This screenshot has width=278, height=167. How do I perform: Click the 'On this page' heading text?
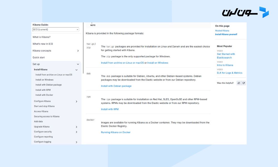222,26
